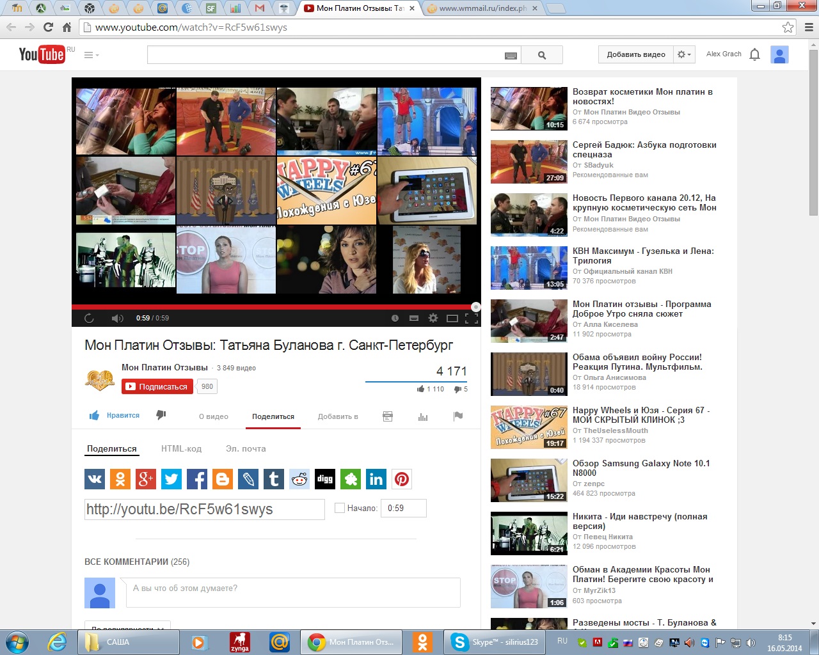Click the start time field 0:59

[x=403, y=508]
